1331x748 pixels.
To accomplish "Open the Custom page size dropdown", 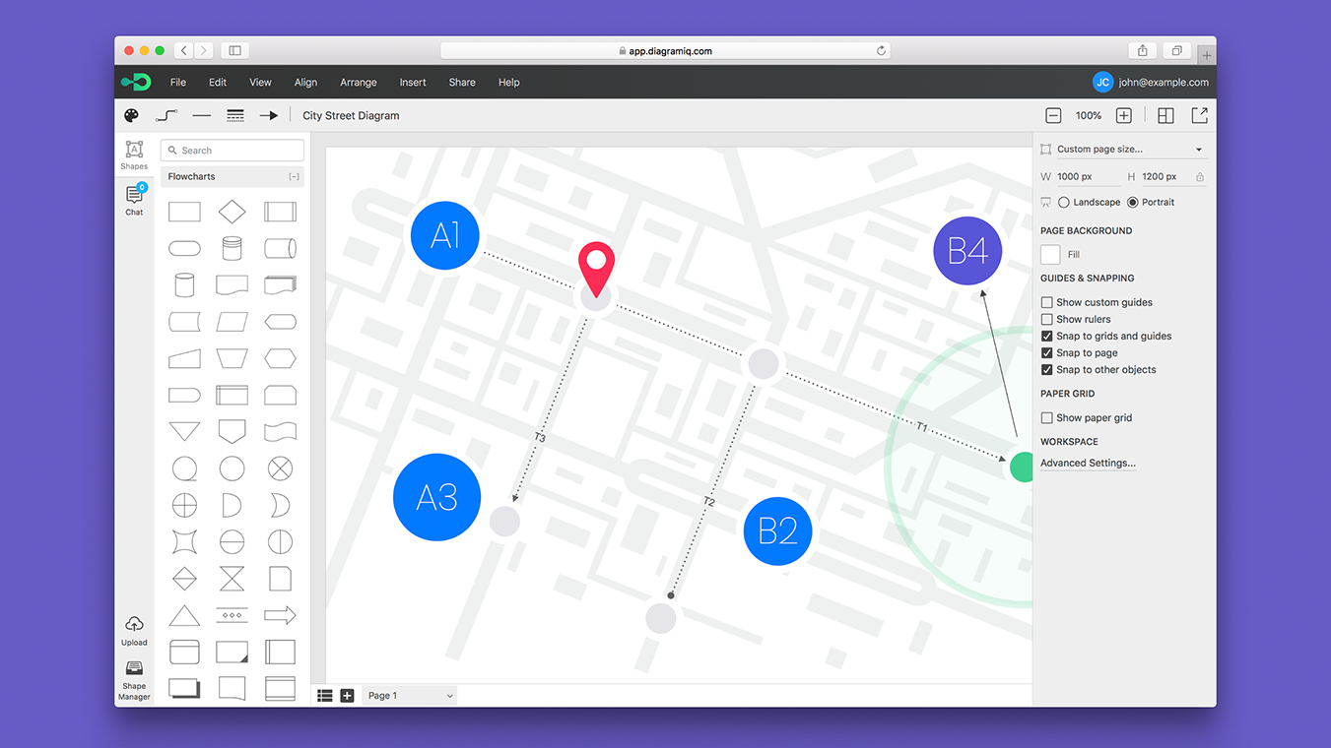I will pyautogui.click(x=1123, y=149).
